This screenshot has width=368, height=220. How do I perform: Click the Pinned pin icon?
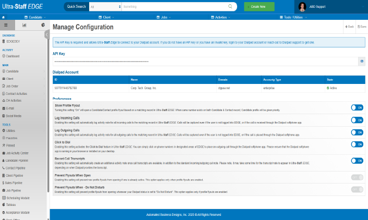click(4, 145)
